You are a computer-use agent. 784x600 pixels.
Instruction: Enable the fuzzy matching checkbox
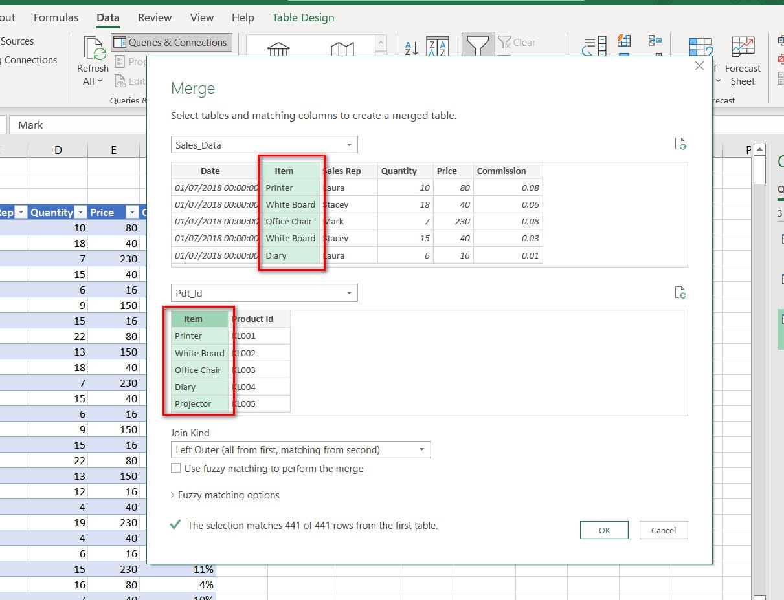(x=176, y=468)
